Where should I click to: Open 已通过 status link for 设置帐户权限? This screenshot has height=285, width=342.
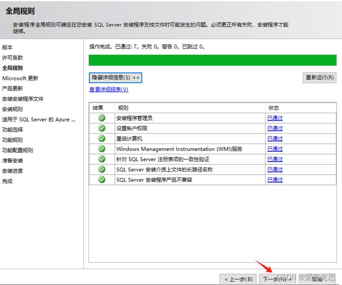pos(275,128)
